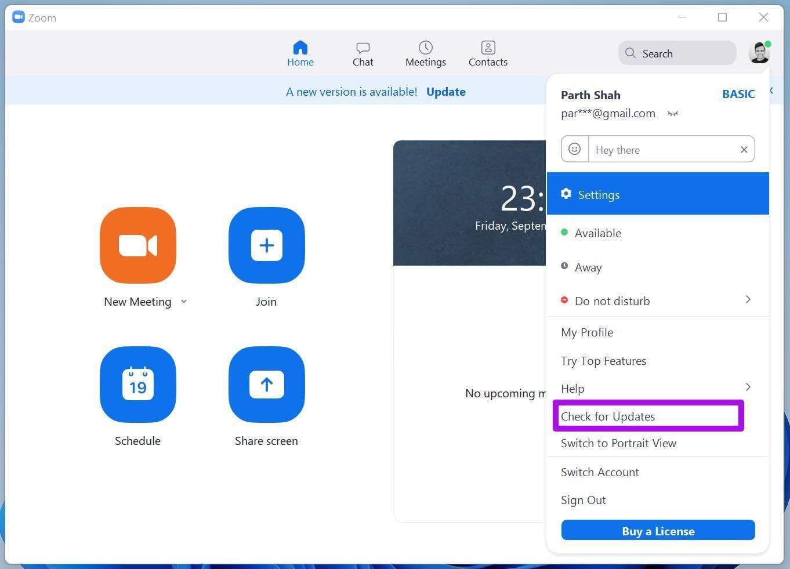Click Update in the new version banner
The width and height of the screenshot is (790, 569).
point(446,92)
